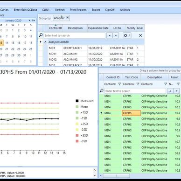Pick highlighted date 13 in calendar
The height and width of the screenshot is (181, 181).
[x=1, y=43]
